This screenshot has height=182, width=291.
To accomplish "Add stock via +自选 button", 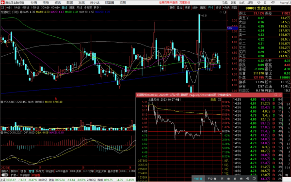I will tap(226, 8).
